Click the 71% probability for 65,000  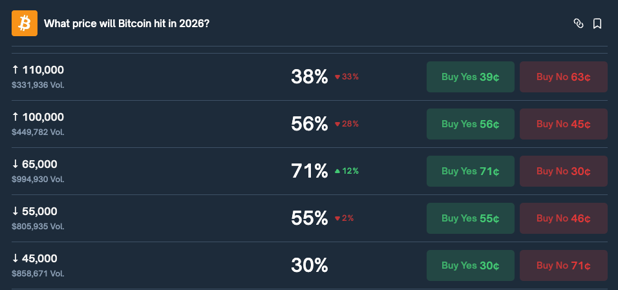click(310, 171)
